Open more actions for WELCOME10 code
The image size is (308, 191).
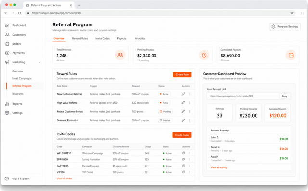click(x=189, y=153)
